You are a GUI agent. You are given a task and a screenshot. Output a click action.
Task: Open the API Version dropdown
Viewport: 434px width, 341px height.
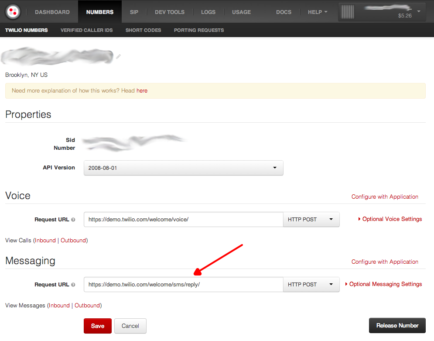pos(183,168)
